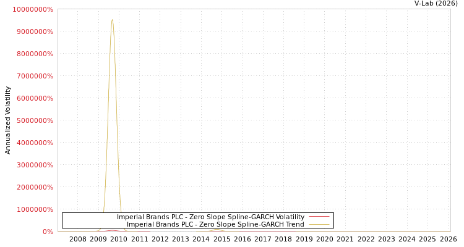The width and height of the screenshot is (464, 247).
Task: Click the 2017 x-axis year label
Action: [x=263, y=240]
